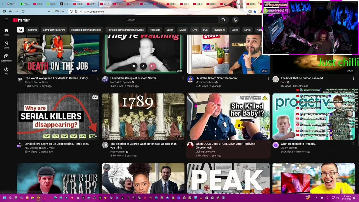Click the icon left of the bookmark star
Screen dimensions: 359x202
(250, 12)
